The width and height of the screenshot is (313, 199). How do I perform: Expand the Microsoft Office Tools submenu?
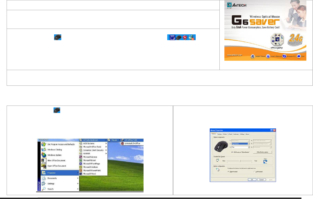93,147
